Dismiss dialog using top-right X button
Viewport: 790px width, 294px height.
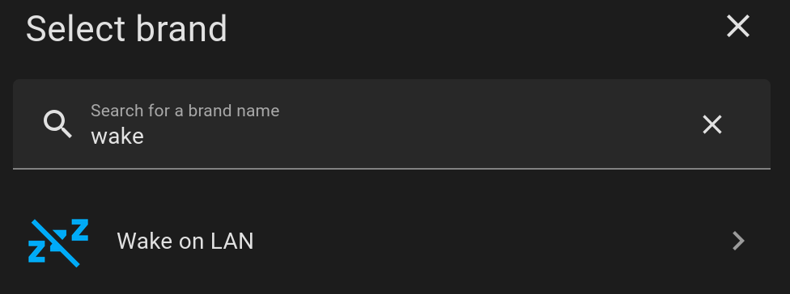point(738,26)
